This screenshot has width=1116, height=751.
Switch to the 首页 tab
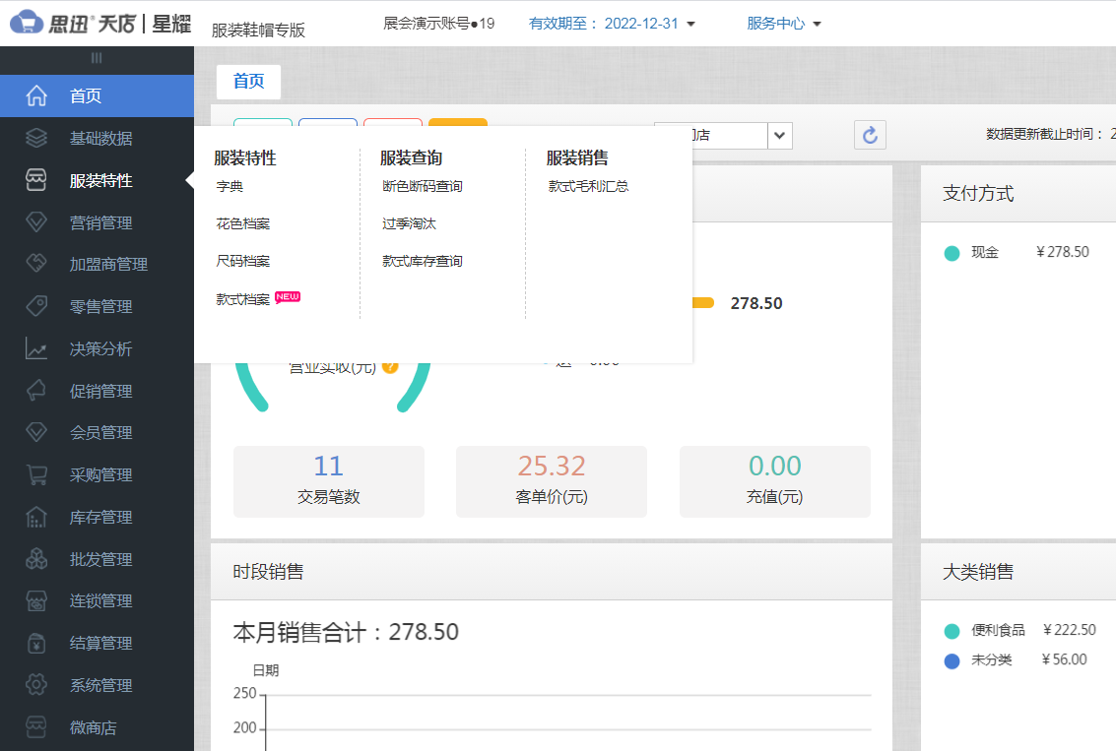click(248, 82)
